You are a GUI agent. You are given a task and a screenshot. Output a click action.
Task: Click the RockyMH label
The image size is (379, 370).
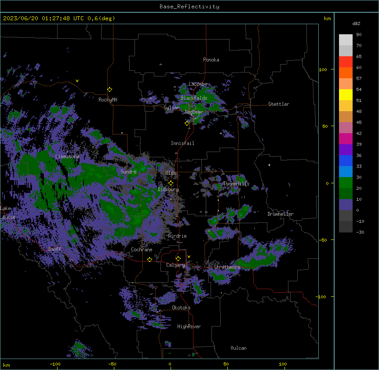click(108, 100)
